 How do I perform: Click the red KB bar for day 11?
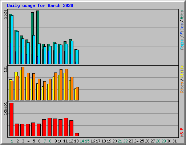(x=66, y=127)
